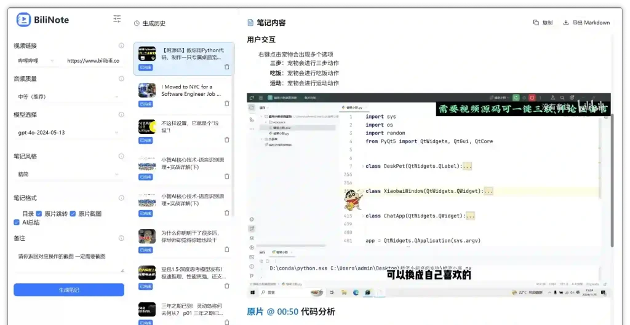The height and width of the screenshot is (325, 630).
Task: Click the line 右键点击宠物会出现多个选项
Action: coord(296,55)
